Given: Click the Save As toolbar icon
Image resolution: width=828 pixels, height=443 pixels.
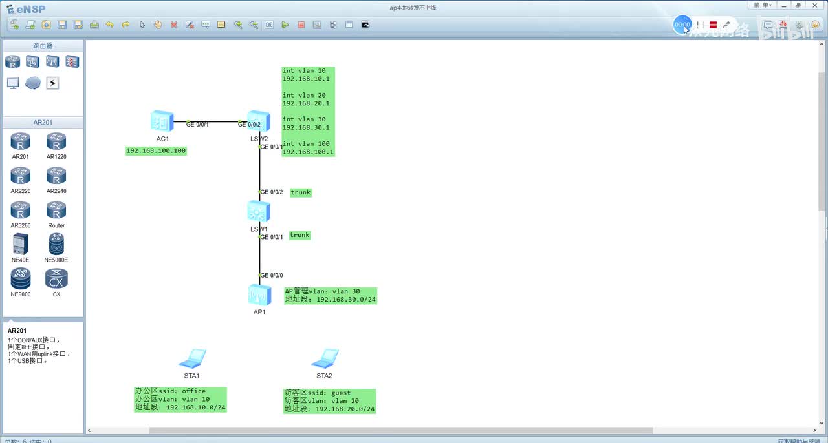Looking at the screenshot, I should pyautogui.click(x=78, y=25).
